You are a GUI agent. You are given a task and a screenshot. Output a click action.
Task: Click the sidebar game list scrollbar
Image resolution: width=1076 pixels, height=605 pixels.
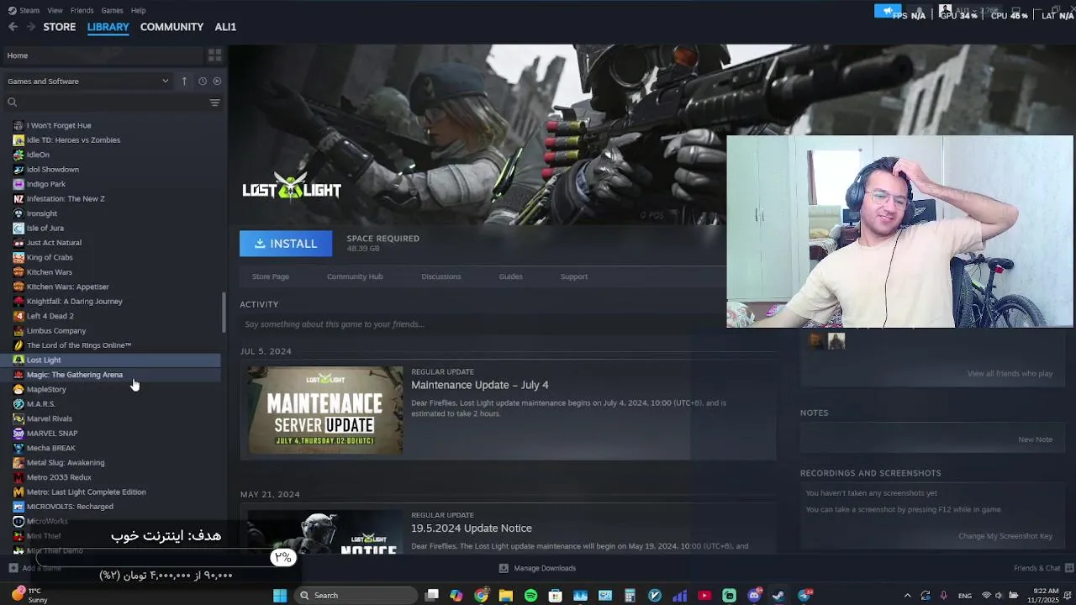(224, 313)
